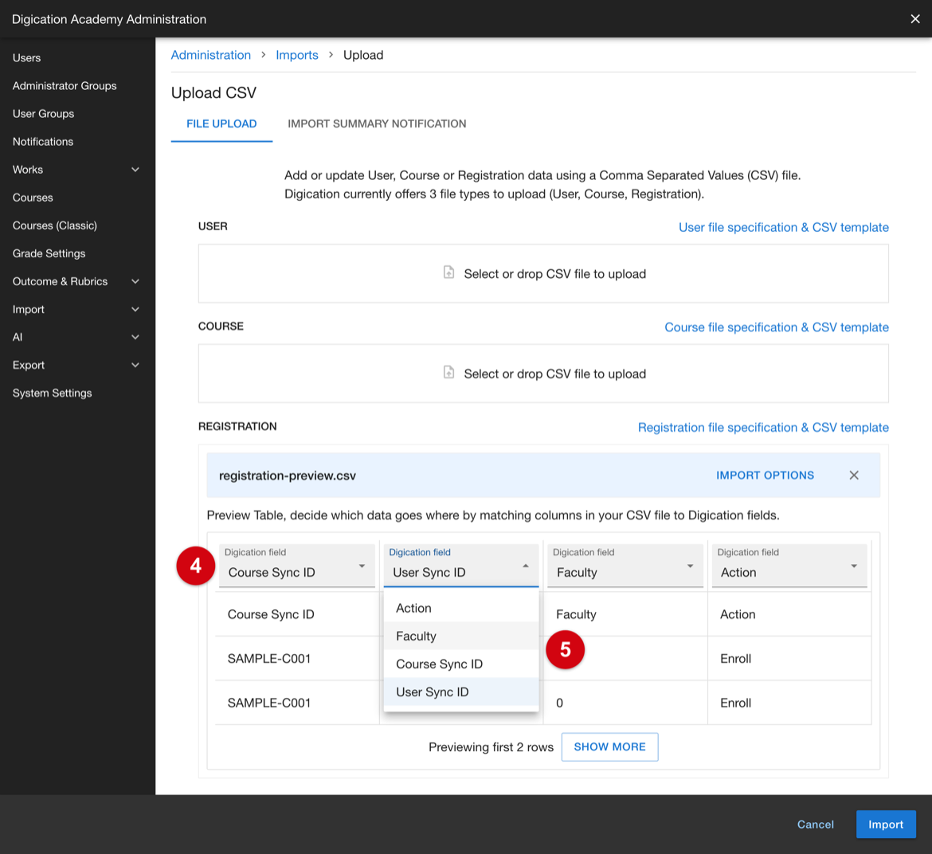The image size is (932, 854).
Task: Open Courses in the sidebar
Action: pos(33,198)
